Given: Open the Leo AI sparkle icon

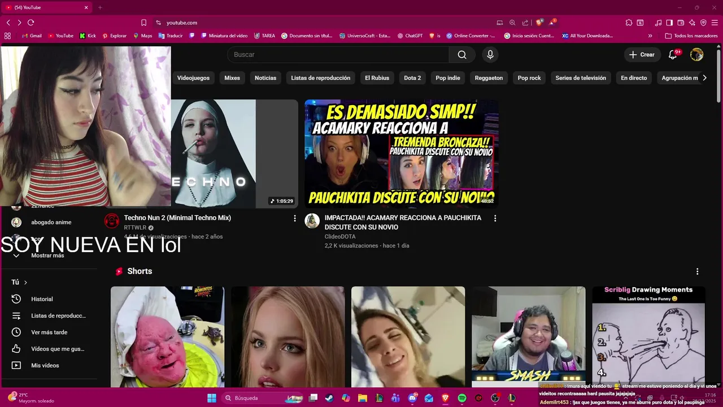Looking at the screenshot, I should pyautogui.click(x=692, y=23).
